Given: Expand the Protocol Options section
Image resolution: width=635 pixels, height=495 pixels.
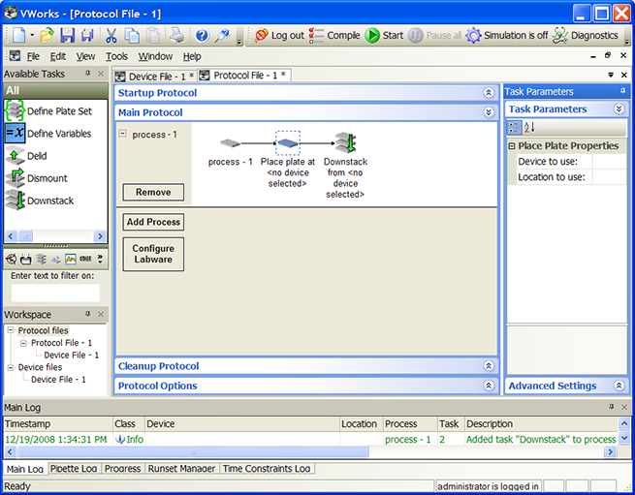Looking at the screenshot, I should pos(489,386).
